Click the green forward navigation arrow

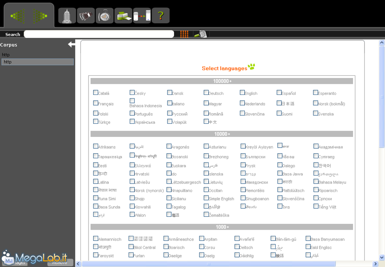(x=40, y=16)
